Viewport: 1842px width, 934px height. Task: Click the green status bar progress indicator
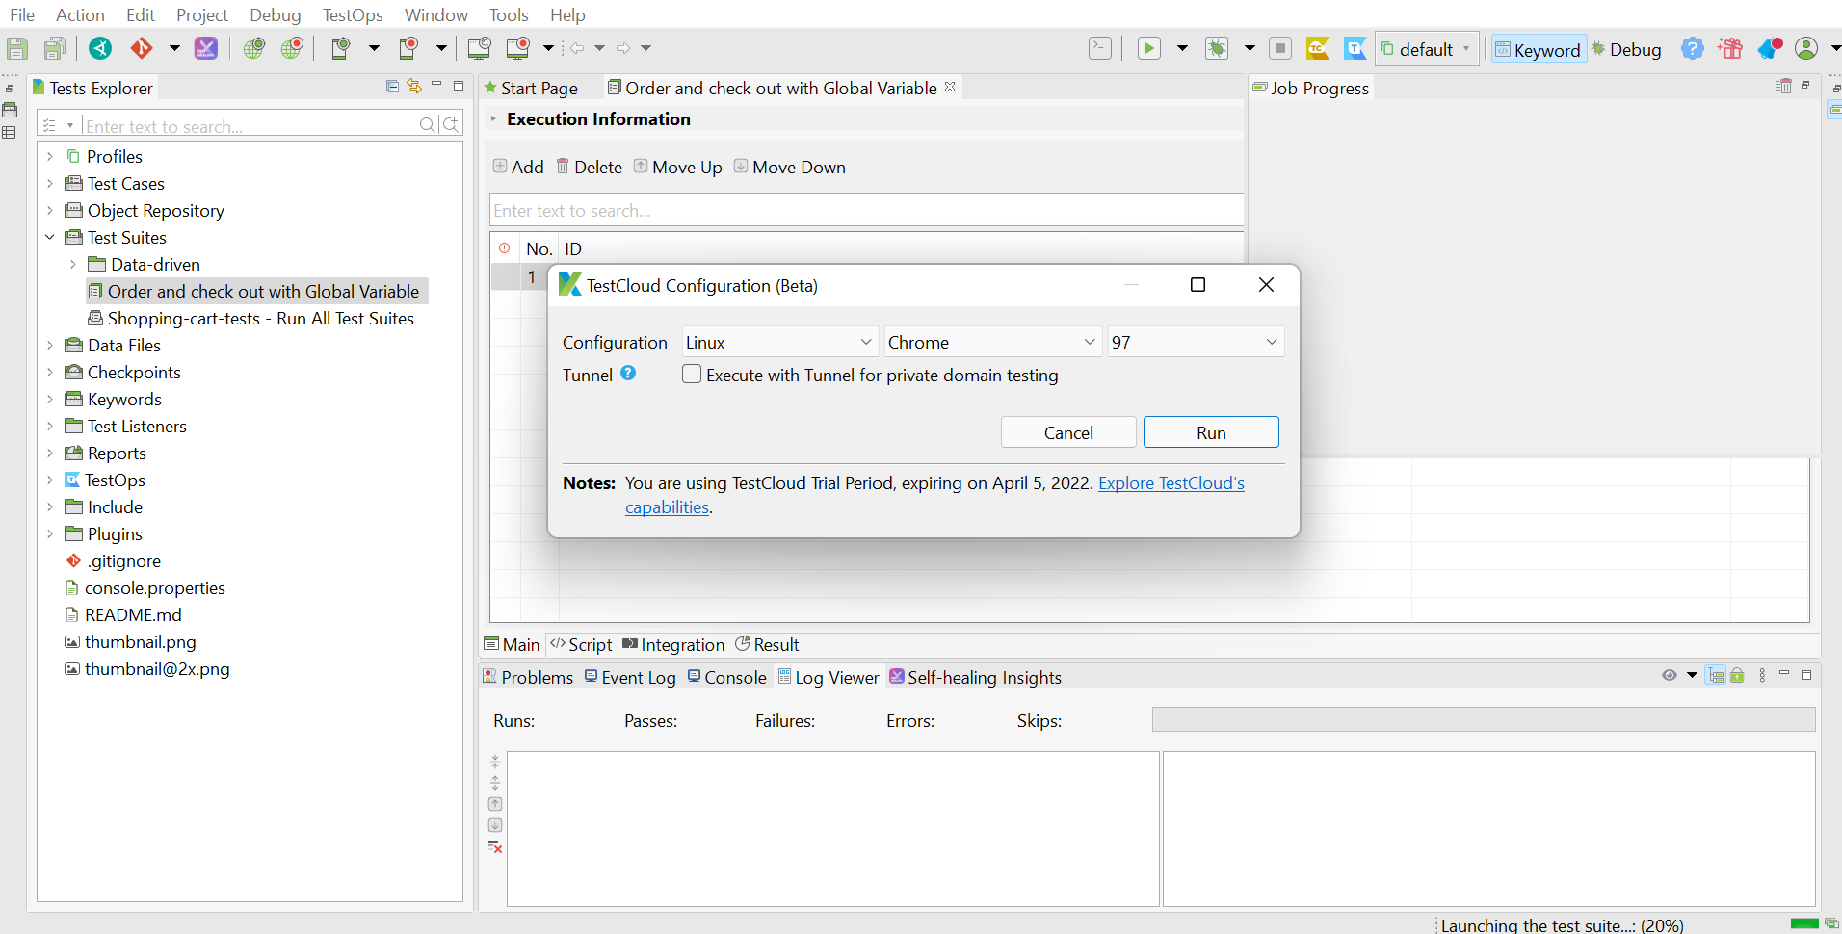1804,923
